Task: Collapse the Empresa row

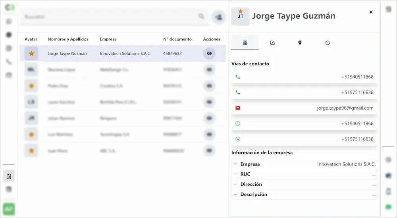Action: point(235,164)
